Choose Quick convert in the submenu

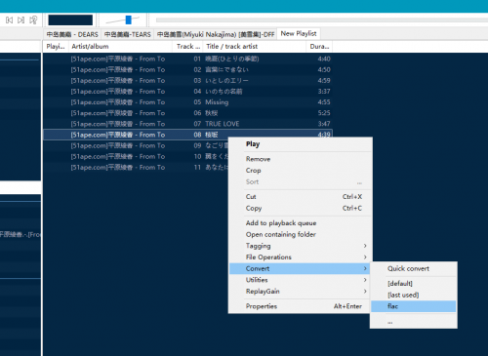tap(414, 269)
